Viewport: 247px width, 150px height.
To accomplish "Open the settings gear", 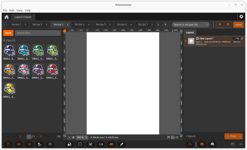I will [241, 17].
